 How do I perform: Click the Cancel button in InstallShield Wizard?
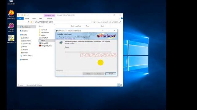111,74
